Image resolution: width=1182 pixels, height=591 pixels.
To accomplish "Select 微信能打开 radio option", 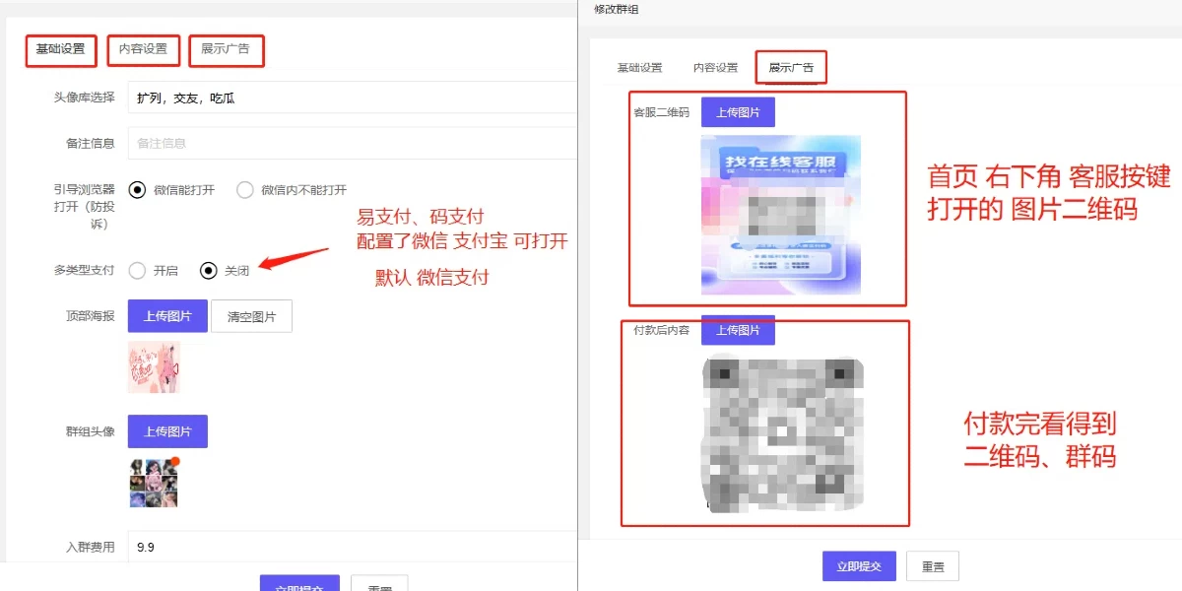I will pos(171,190).
